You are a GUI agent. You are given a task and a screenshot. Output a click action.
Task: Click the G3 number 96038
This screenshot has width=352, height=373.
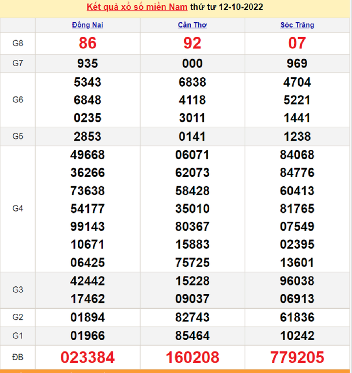click(297, 281)
